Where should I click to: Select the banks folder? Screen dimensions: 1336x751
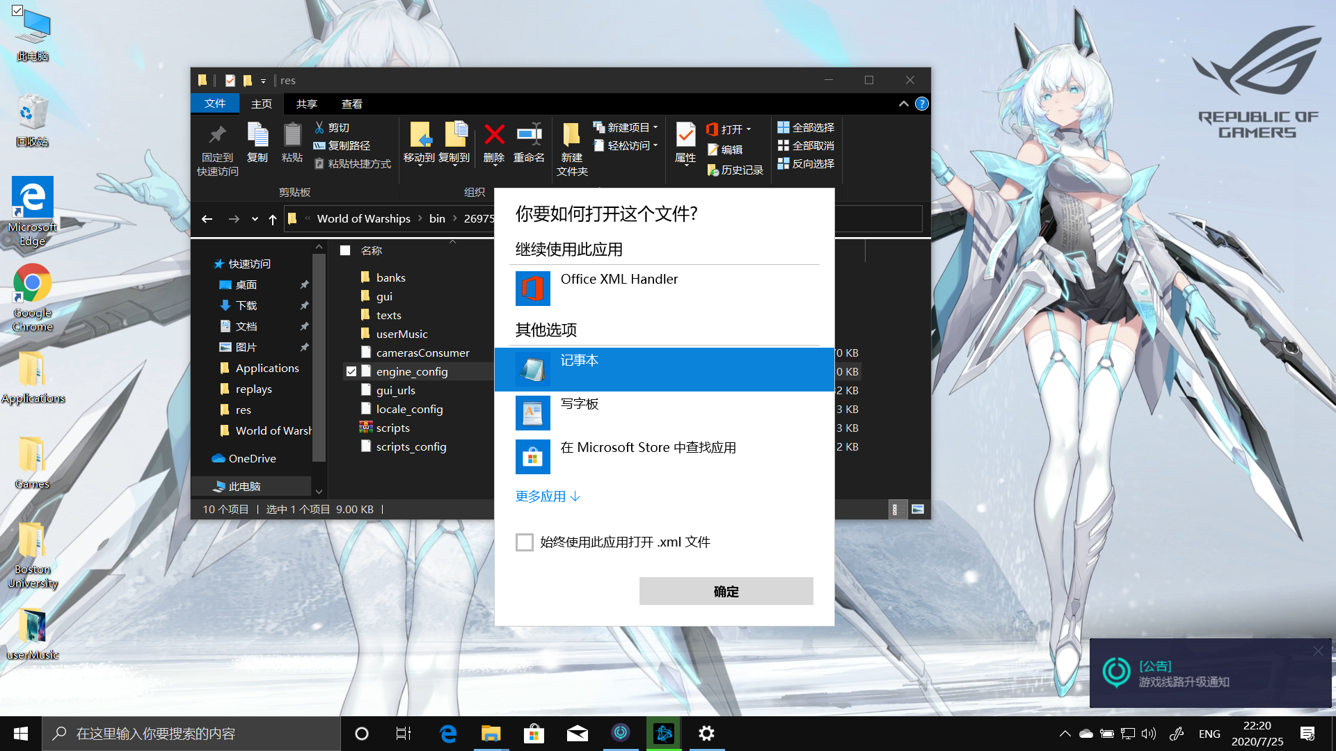390,277
